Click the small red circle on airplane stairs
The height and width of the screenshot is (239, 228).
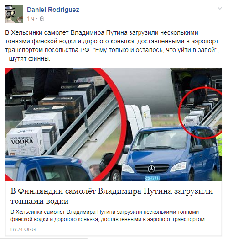pos(200,113)
